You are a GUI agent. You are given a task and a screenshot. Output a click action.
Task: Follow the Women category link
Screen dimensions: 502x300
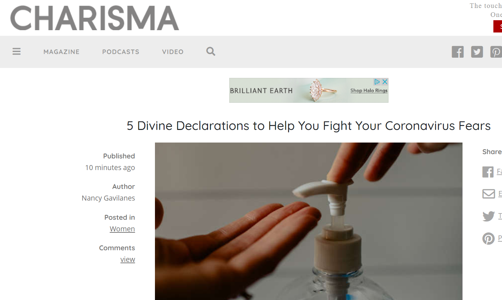122,229
